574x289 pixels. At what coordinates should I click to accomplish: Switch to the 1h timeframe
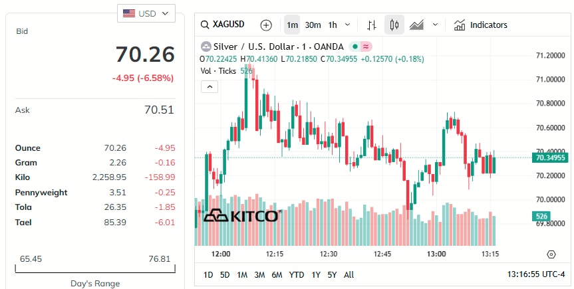point(333,25)
